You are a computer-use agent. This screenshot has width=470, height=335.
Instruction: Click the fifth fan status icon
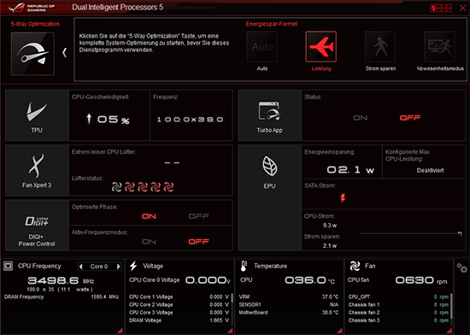tap(168, 187)
